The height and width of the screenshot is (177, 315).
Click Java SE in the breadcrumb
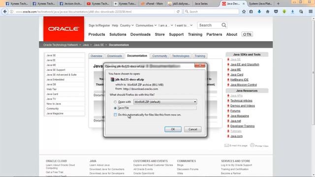point(98,45)
